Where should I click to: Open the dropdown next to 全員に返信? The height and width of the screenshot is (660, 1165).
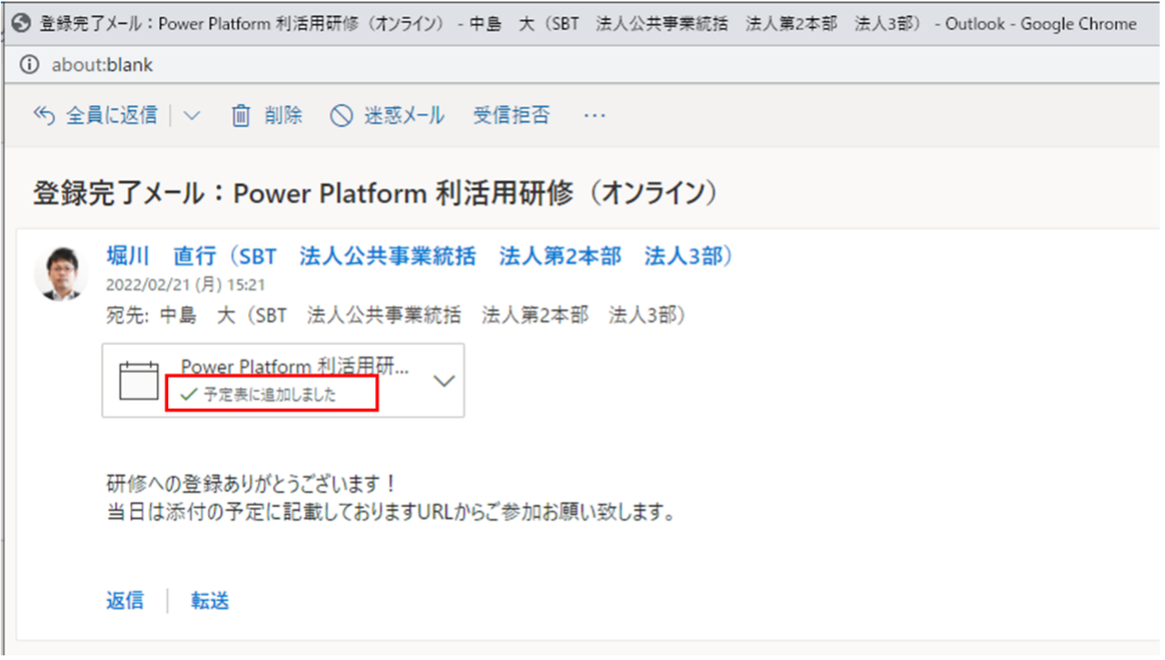(x=191, y=115)
